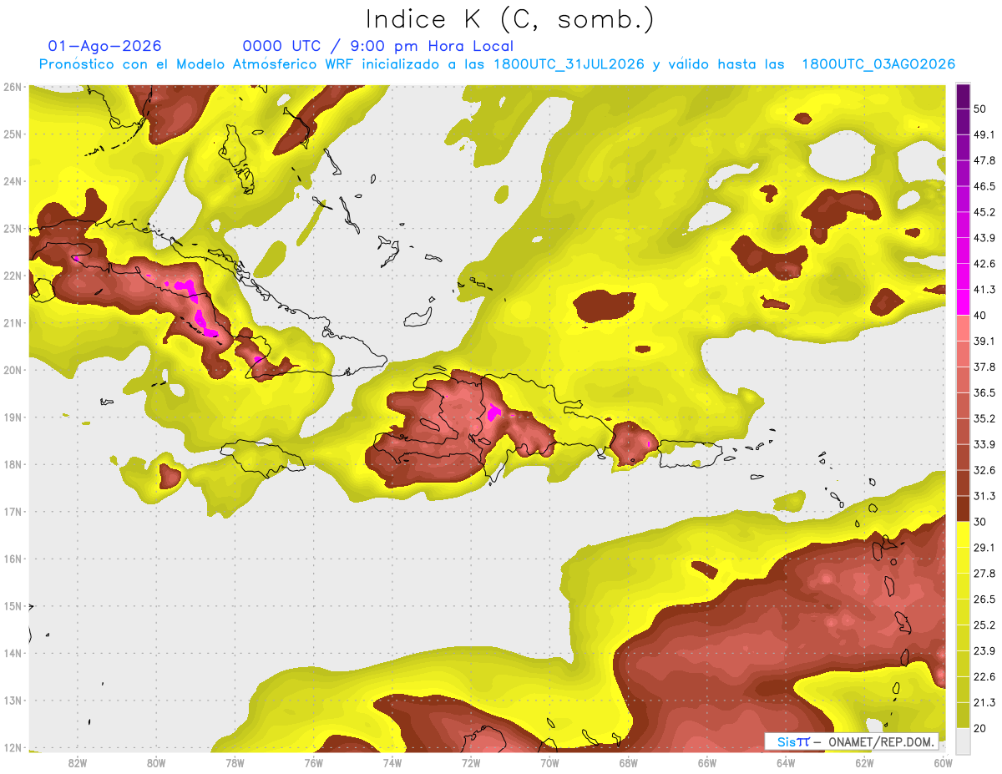Click the "0000 UTC / 9:00 pm Hora Local" time text
The height and width of the screenshot is (774, 1002).
point(378,46)
